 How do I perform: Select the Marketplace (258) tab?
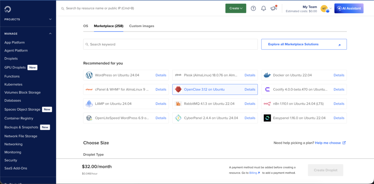pos(108,26)
